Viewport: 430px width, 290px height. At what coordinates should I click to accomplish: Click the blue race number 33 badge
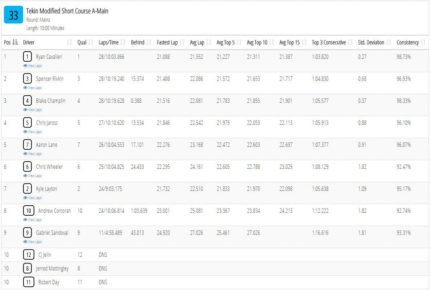pyautogui.click(x=13, y=15)
